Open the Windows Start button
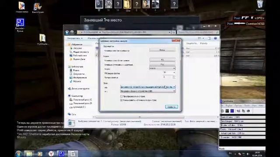The height and width of the screenshot is (157, 280). (x=18, y=154)
